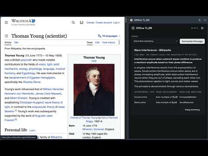The image size is (208, 156).
Task: Click the Destructive row in summary table
Action: pyautogui.click(x=168, y=102)
